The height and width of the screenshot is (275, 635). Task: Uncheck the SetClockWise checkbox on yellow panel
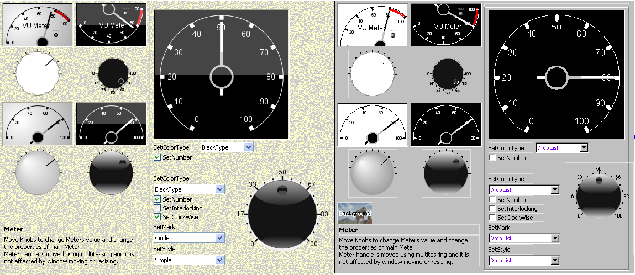coord(158,217)
